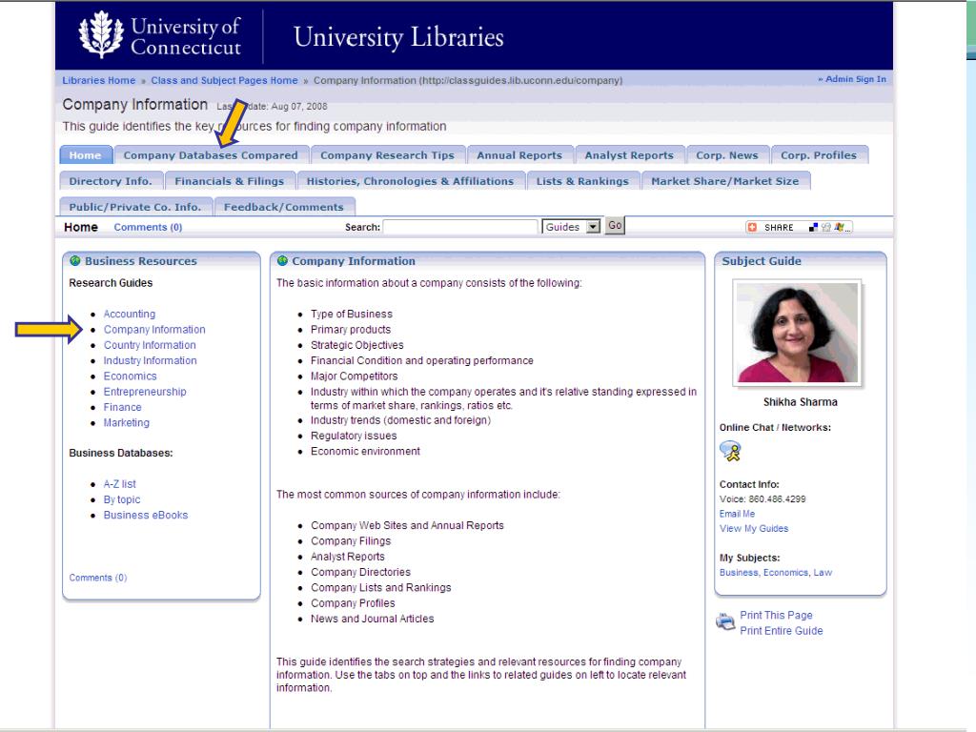Open the Market Share/Market Size tab
Screen dimensions: 976x732
(x=725, y=181)
